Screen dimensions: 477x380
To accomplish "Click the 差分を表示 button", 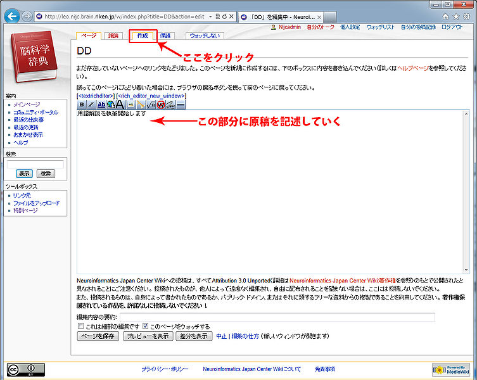I will (x=193, y=336).
